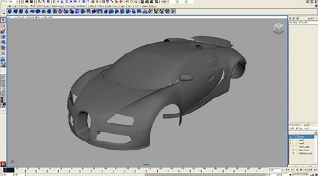Viewport: 318px width, 176px height.
Task: Create a polygon sphere from shelf
Action: [10, 11]
